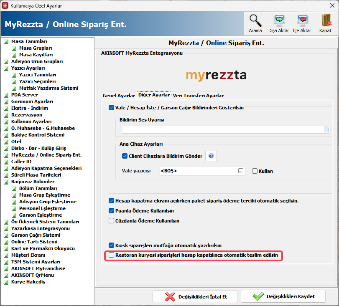Screen dimensions: 339x306
Task: Open Disko - Bar - Kulüp Giriş
Action: (38, 149)
